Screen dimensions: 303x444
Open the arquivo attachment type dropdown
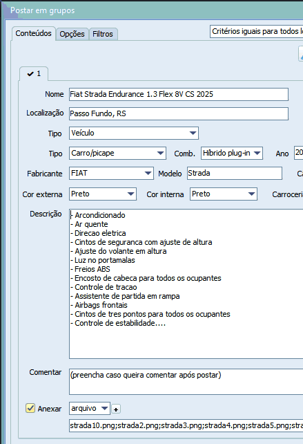(x=90, y=408)
